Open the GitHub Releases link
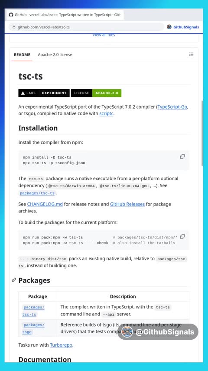208x371 pixels. point(127,204)
